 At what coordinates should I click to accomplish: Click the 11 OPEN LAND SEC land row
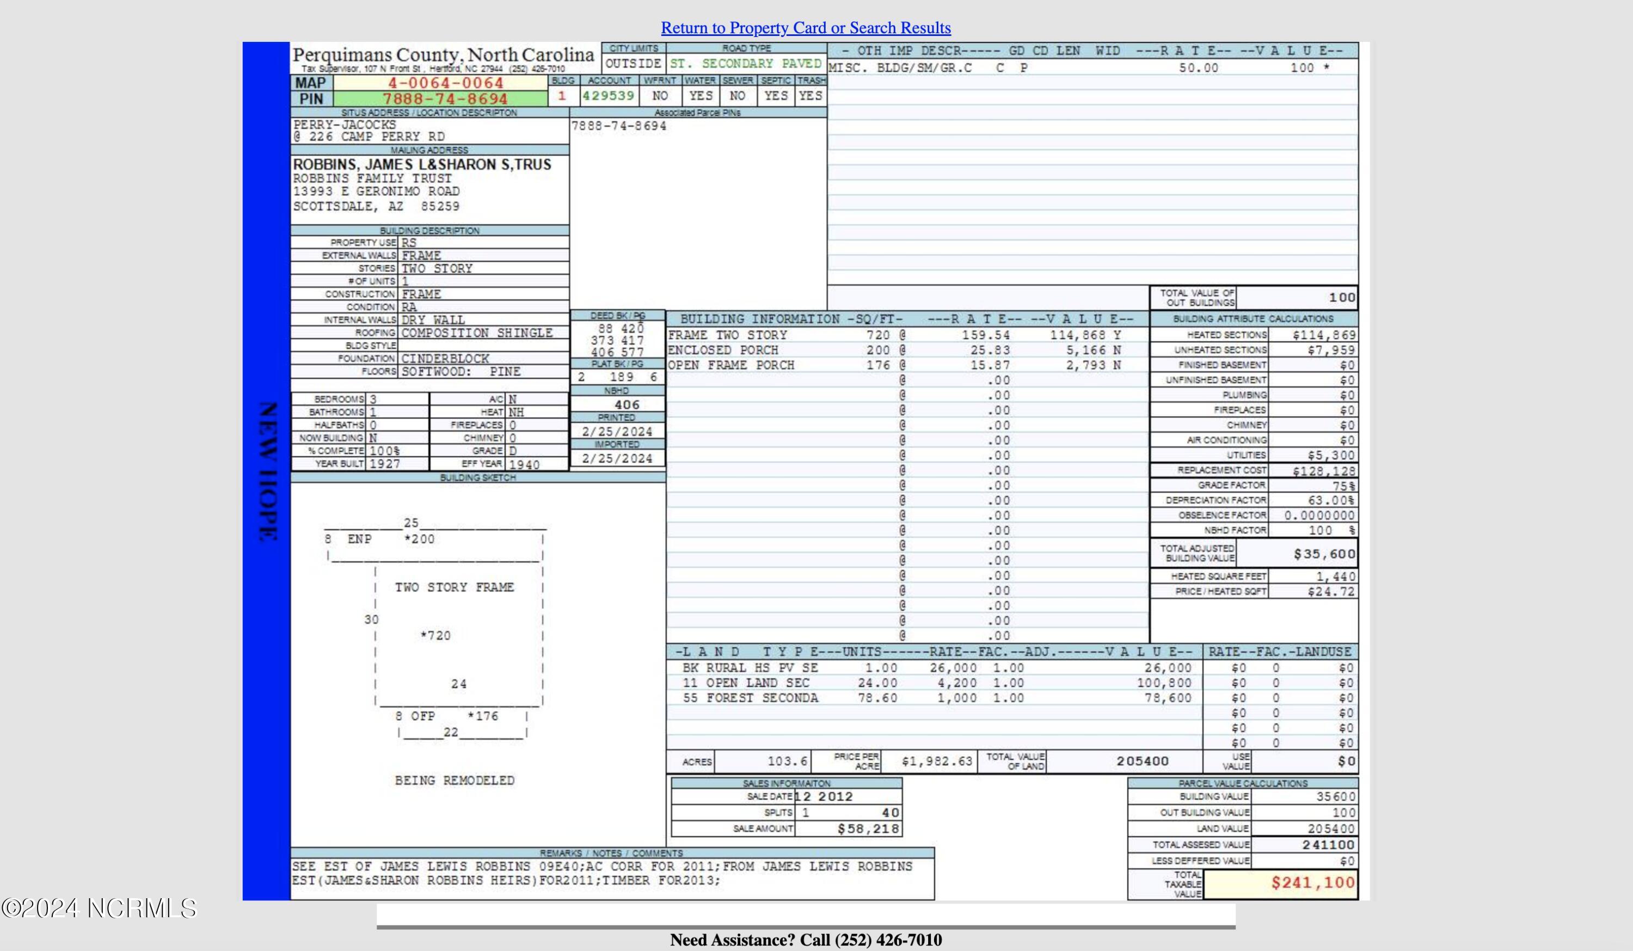point(935,683)
